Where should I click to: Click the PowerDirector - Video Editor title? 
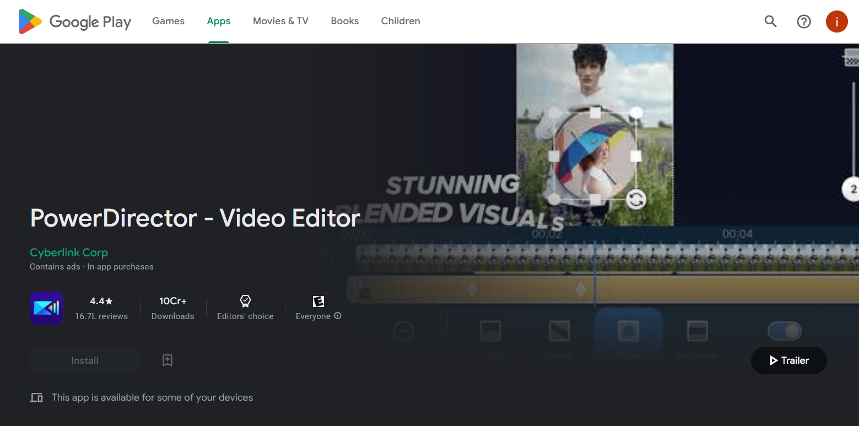(x=196, y=218)
